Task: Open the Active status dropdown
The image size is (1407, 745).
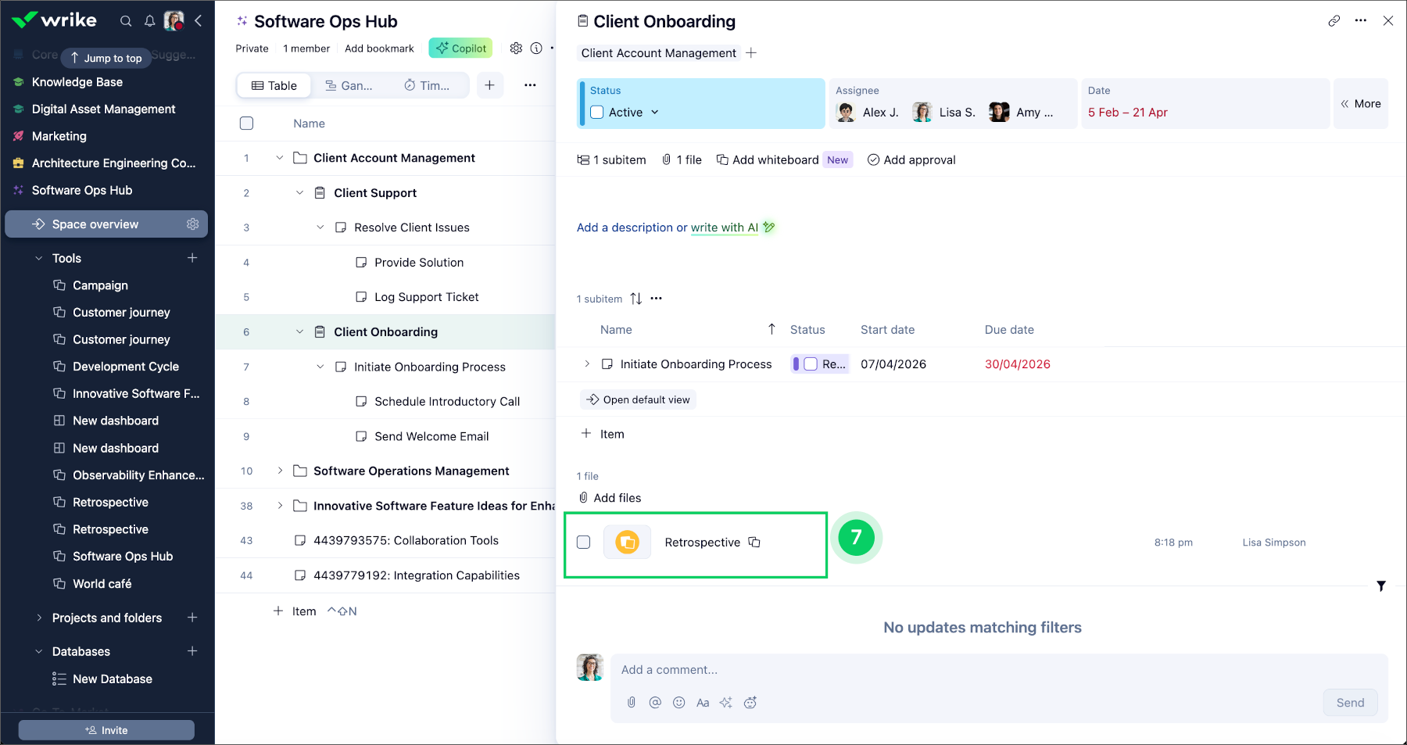Action: point(635,113)
